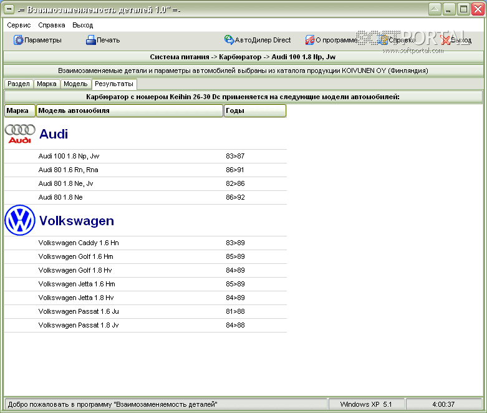Image resolution: width=487 pixels, height=413 pixels.
Task: Click the path bar Система питания -> Карбюратор
Action: click(x=243, y=57)
